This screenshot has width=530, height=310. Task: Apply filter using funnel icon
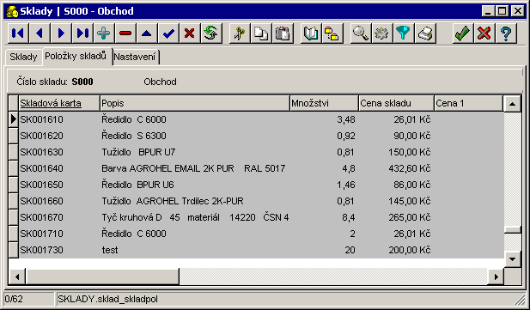403,33
